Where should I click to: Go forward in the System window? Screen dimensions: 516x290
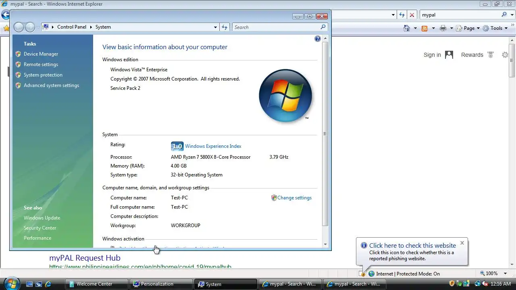[x=30, y=27]
